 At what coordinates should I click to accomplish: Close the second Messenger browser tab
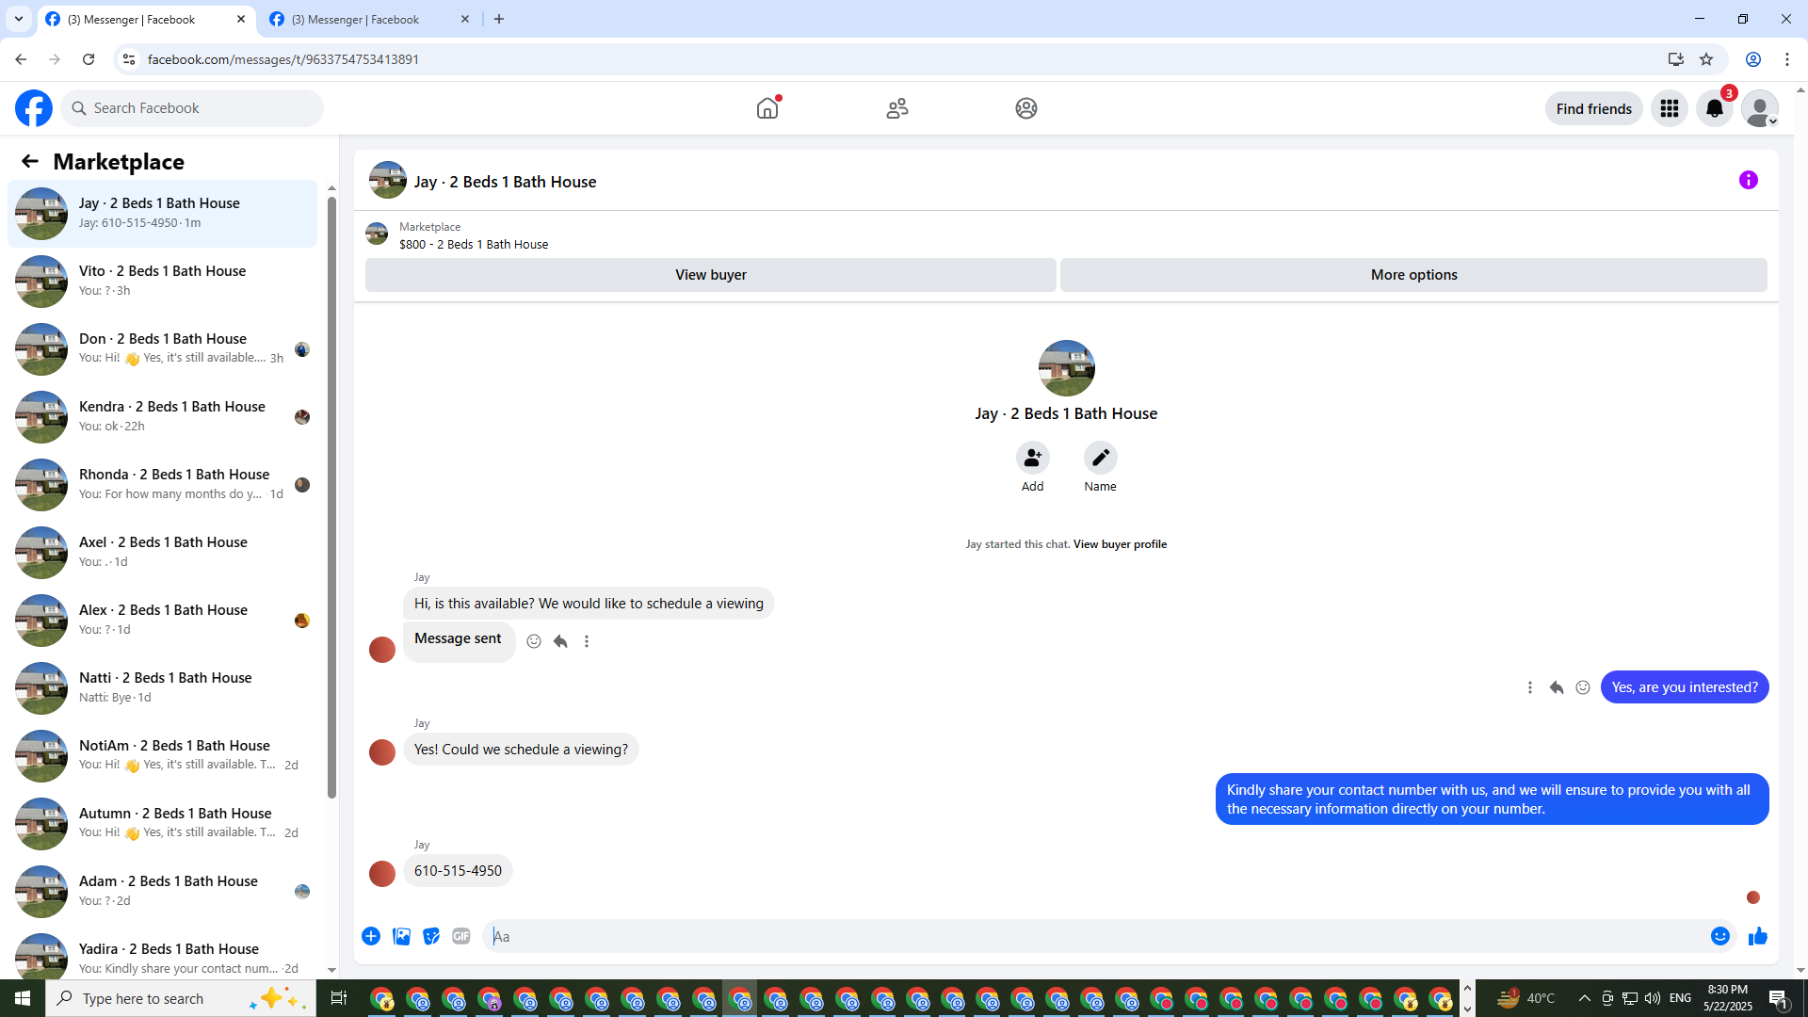coord(465,20)
